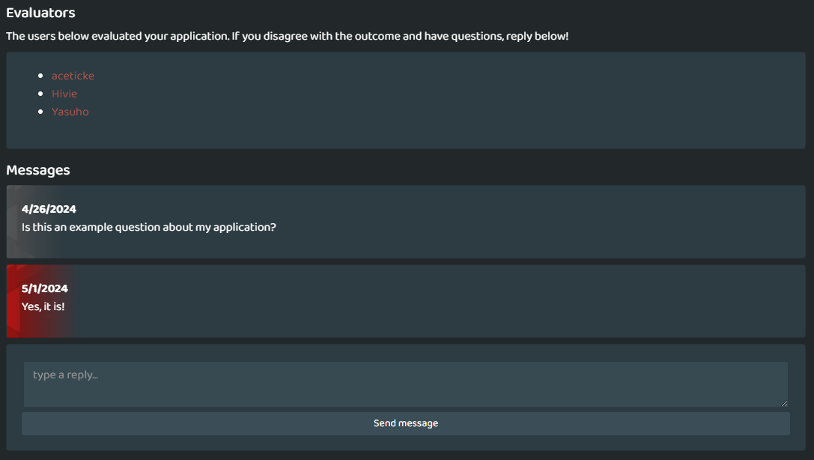Image resolution: width=814 pixels, height=460 pixels.
Task: Click the bullet next to Yasuho
Action: pyautogui.click(x=40, y=112)
